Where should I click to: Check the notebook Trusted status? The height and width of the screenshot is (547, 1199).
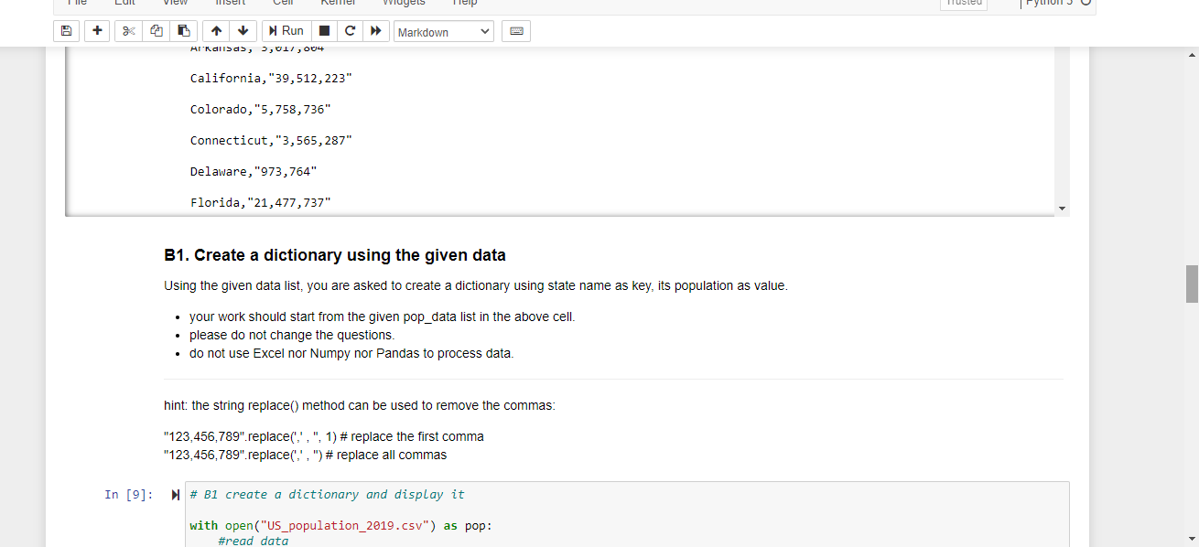coord(963,3)
